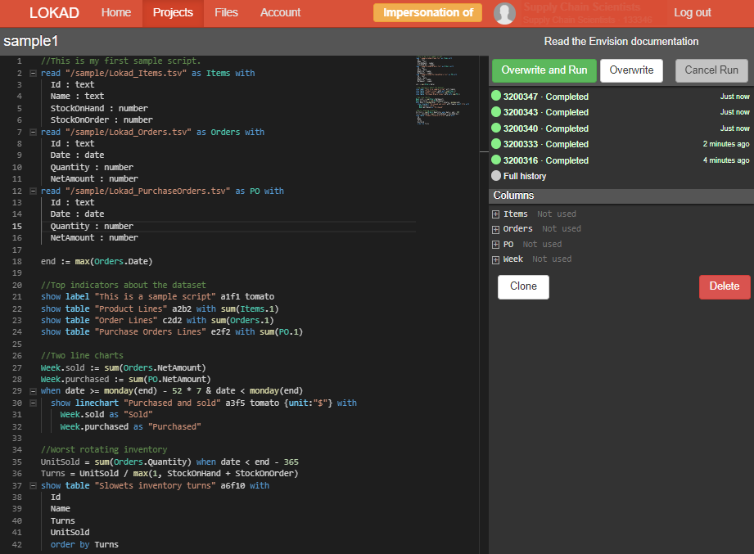Open run 3200347 Completed
Viewport: 754px width, 554px height.
pyautogui.click(x=546, y=97)
